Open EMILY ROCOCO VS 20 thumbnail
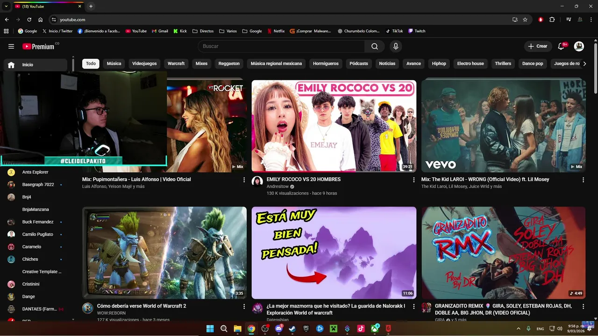The width and height of the screenshot is (598, 336). [334, 126]
